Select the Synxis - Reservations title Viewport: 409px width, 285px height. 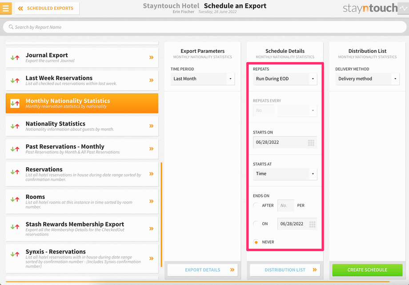[x=56, y=252]
